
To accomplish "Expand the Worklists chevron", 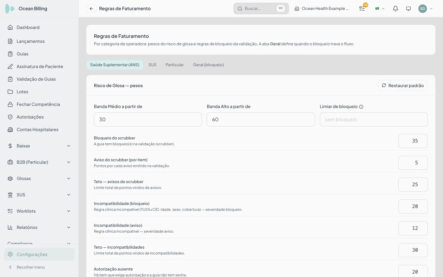I will 69,211.
